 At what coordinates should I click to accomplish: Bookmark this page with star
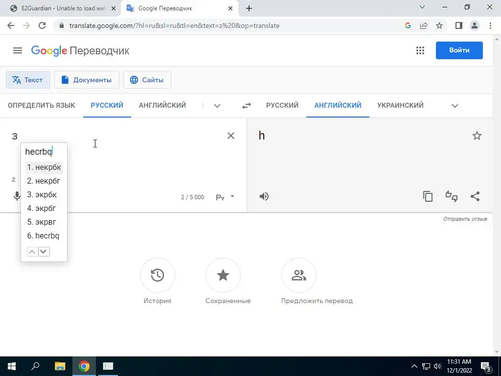[439, 25]
